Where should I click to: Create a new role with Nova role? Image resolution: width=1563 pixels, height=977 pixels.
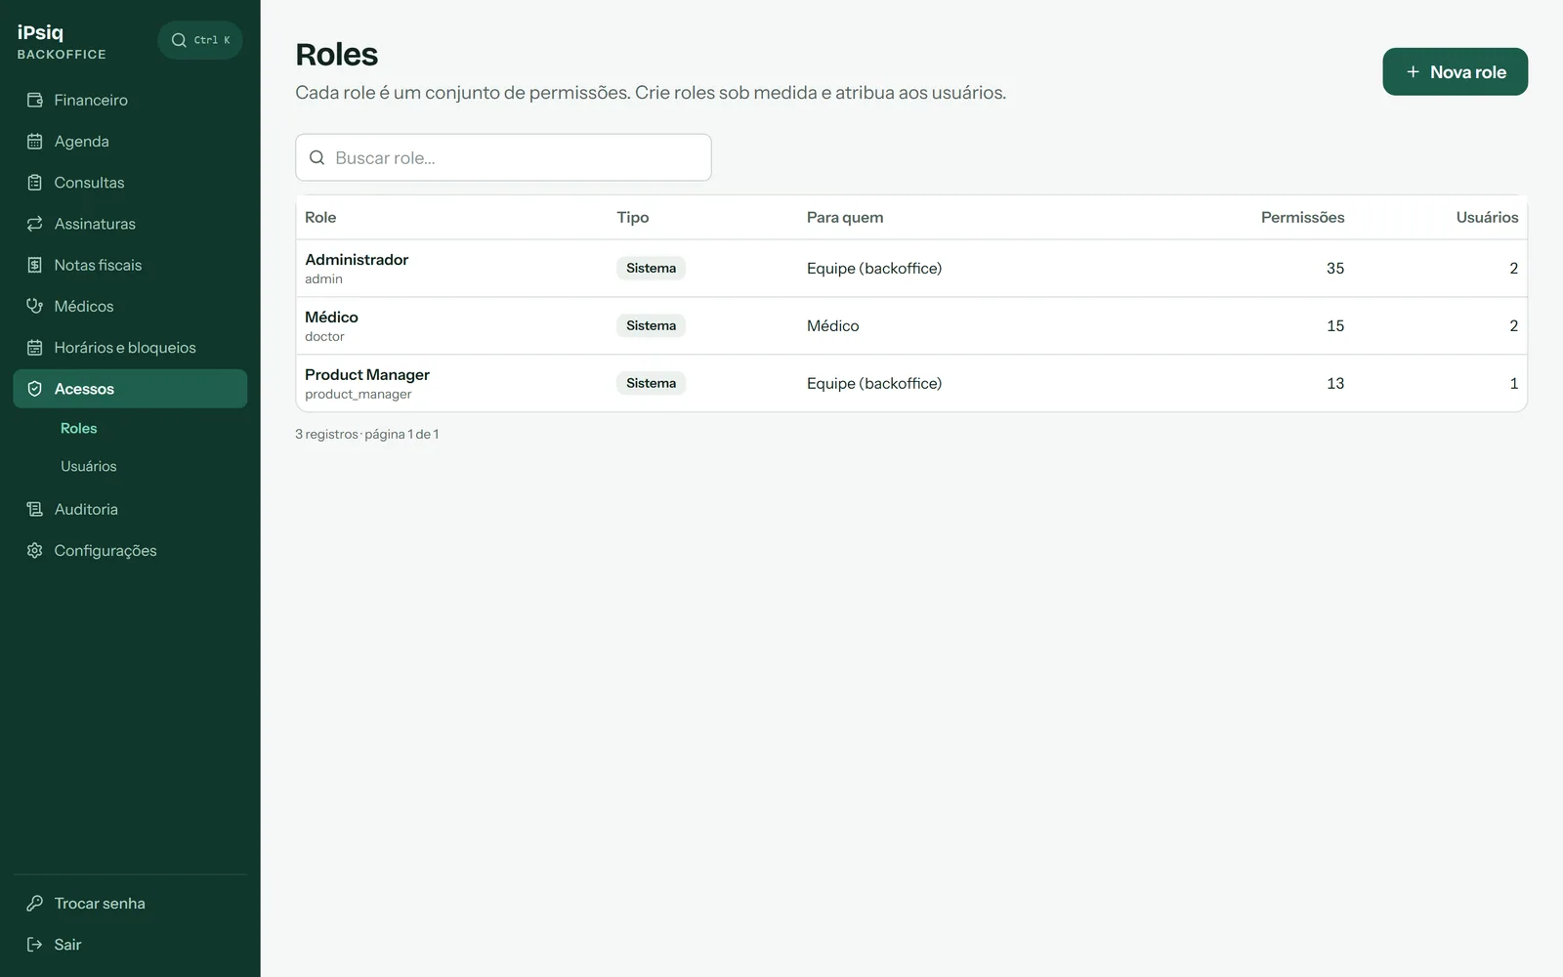[1455, 72]
